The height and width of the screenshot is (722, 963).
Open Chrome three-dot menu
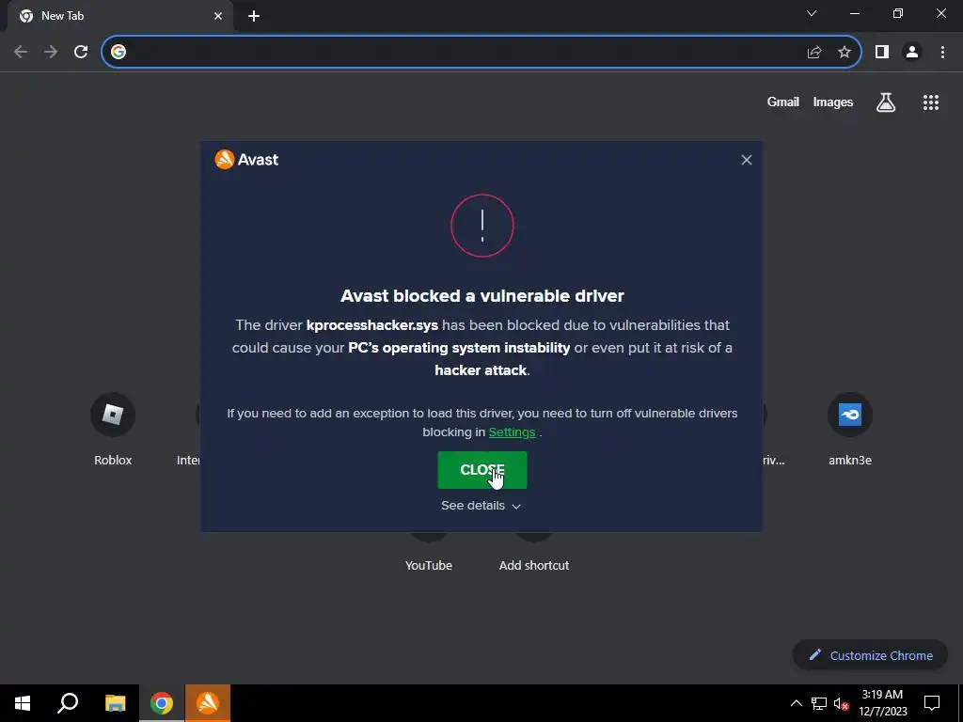(942, 52)
